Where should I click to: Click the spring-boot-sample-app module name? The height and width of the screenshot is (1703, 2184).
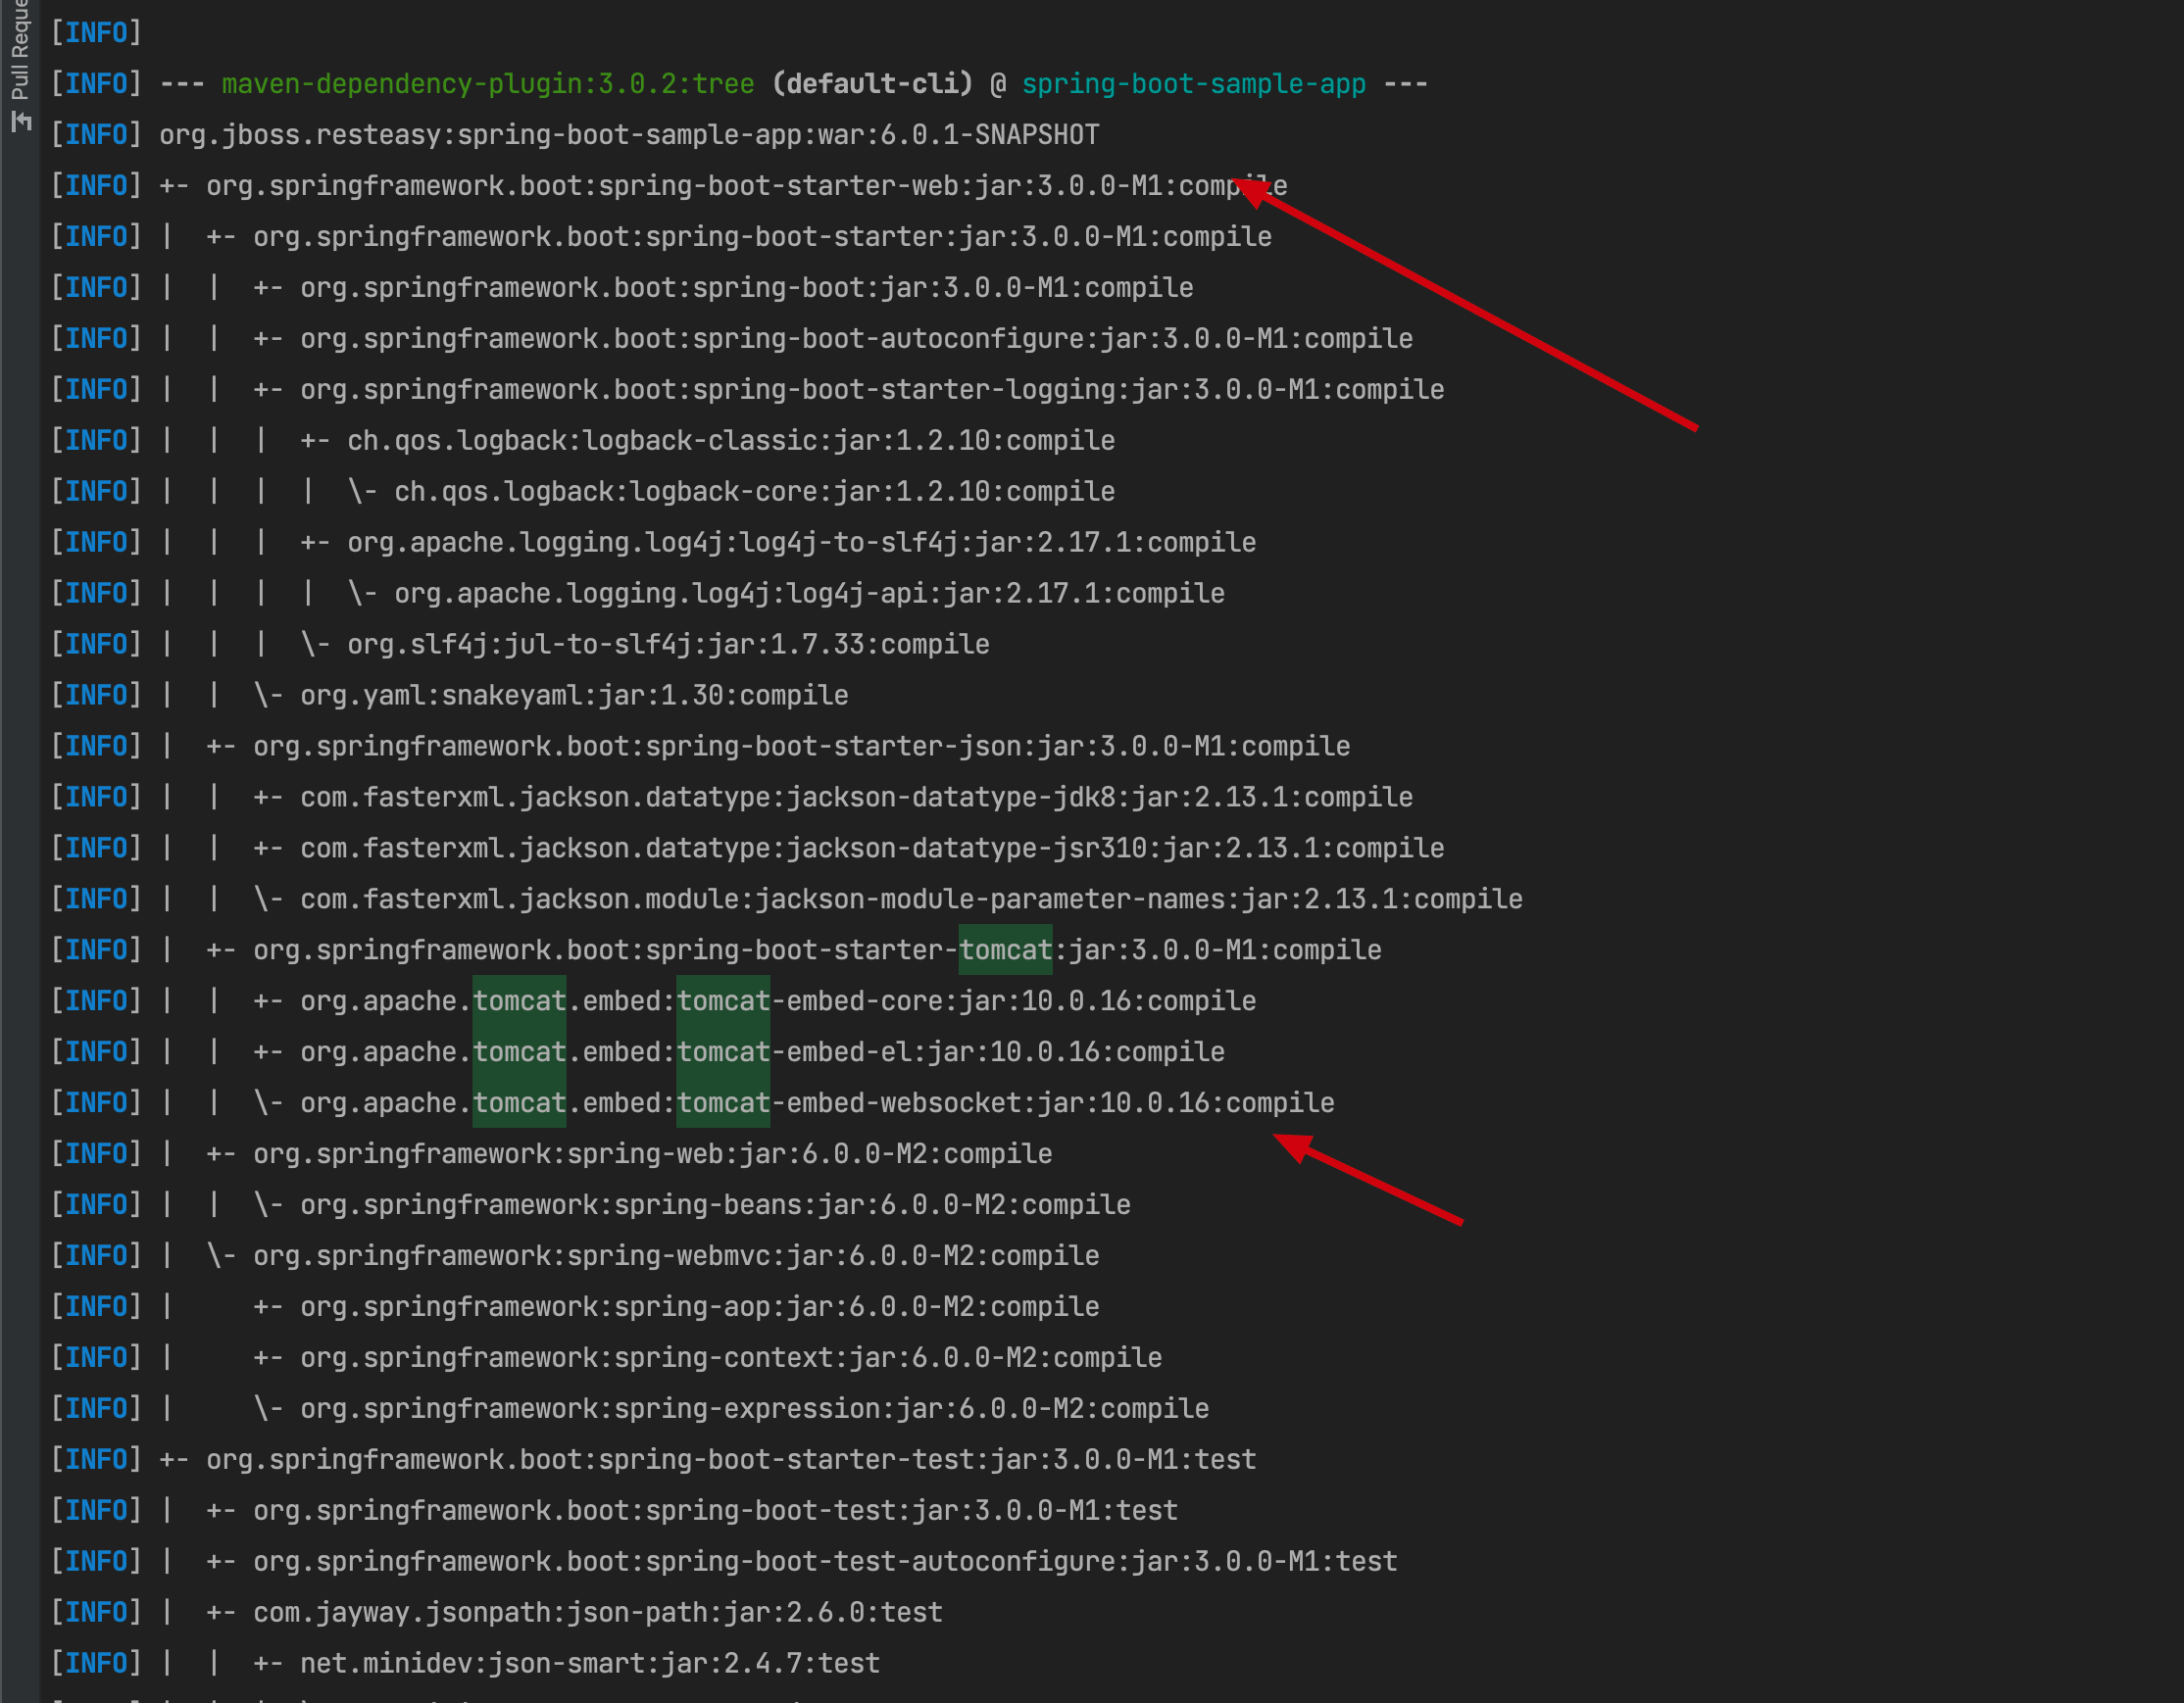pyautogui.click(x=1193, y=84)
